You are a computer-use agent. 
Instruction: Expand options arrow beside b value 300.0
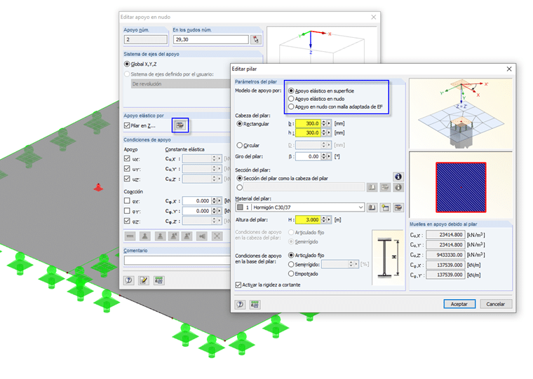[x=329, y=123]
